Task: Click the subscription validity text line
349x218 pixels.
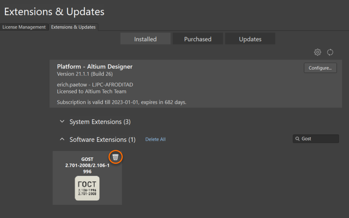Action: point(122,102)
